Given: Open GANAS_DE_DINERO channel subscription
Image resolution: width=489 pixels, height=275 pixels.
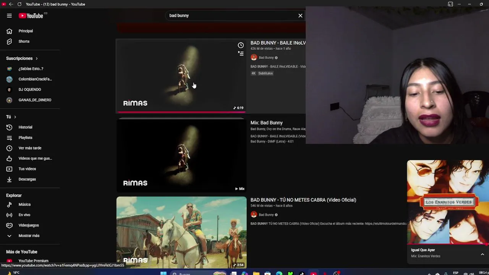Looking at the screenshot, I should (30, 100).
